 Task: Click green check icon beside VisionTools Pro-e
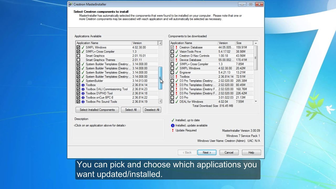(x=177, y=52)
